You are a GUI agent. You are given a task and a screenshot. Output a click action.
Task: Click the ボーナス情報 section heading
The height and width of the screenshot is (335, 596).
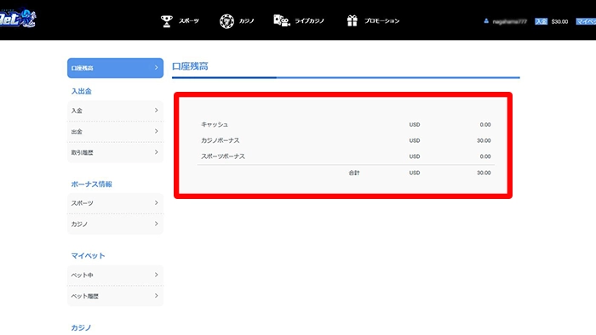tap(92, 185)
